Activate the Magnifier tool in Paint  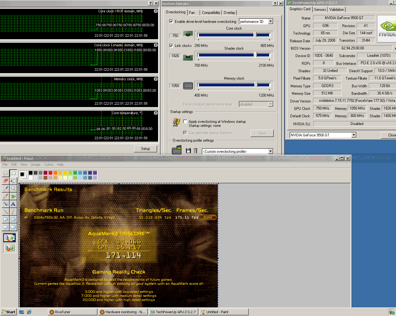point(13,189)
